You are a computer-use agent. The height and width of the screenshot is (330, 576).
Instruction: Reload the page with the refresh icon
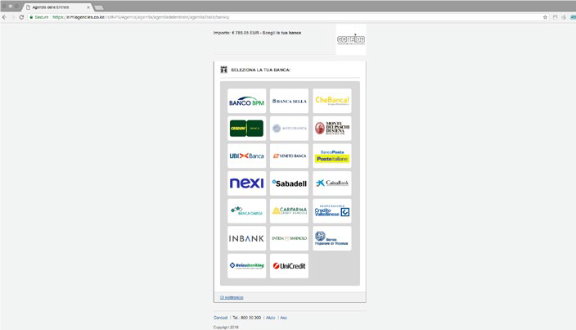[x=21, y=17]
